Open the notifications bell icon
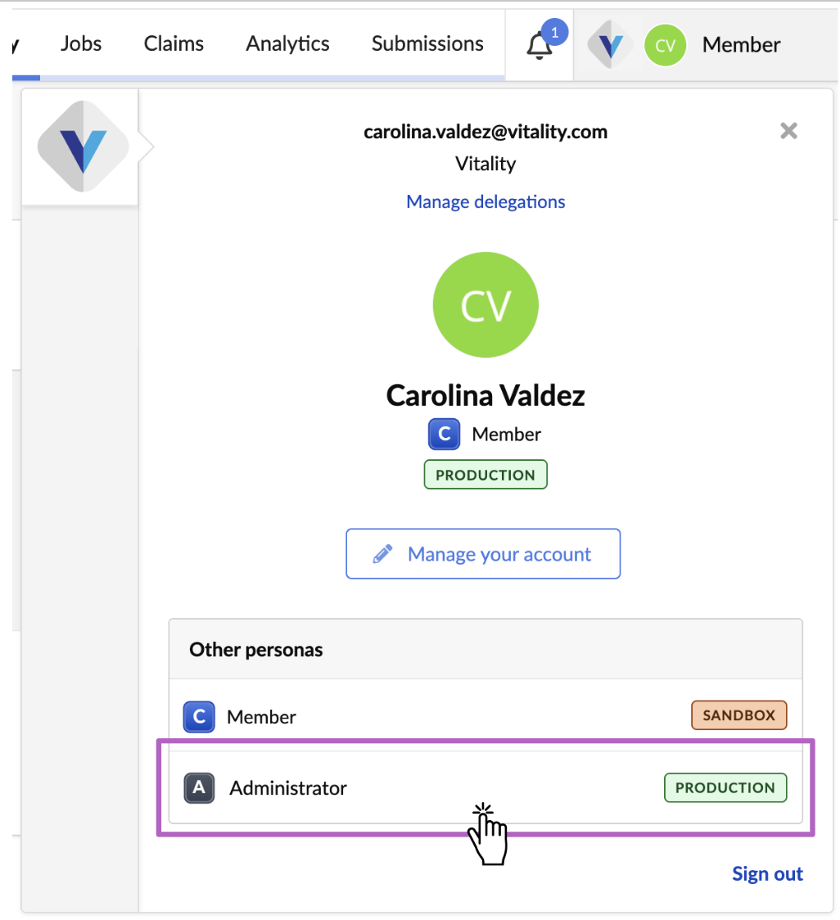Screen dimensions: 840x920 click(x=539, y=46)
